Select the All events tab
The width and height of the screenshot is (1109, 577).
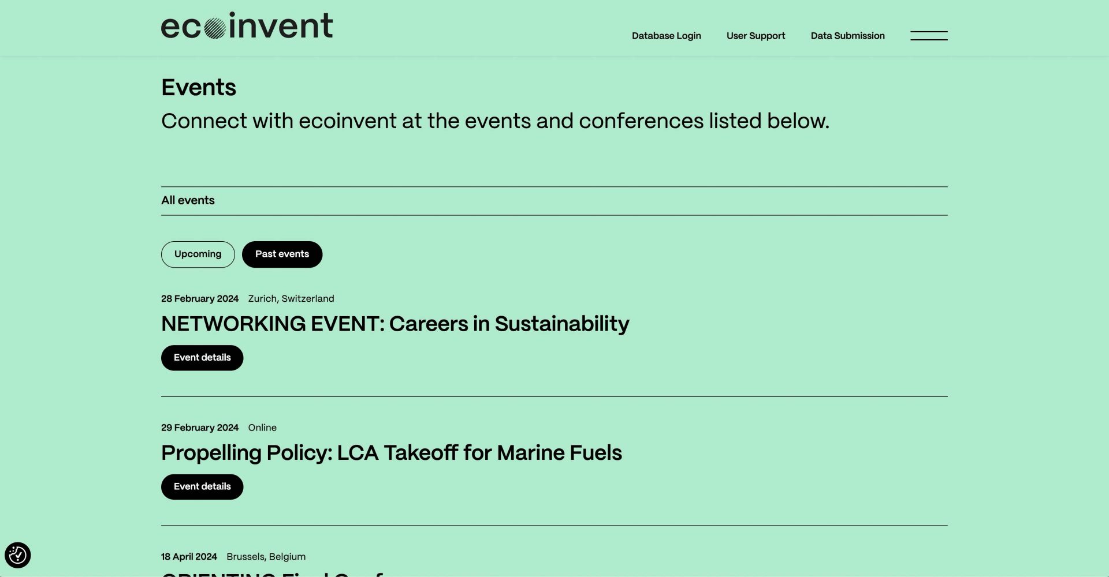click(x=188, y=200)
